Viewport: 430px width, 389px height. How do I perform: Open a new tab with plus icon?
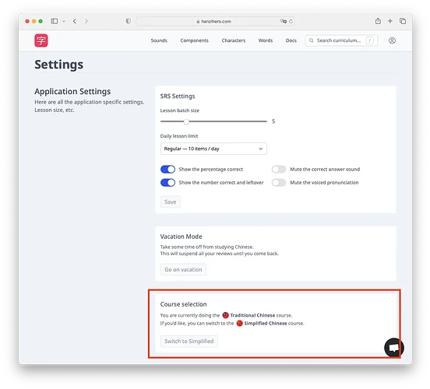(x=390, y=21)
